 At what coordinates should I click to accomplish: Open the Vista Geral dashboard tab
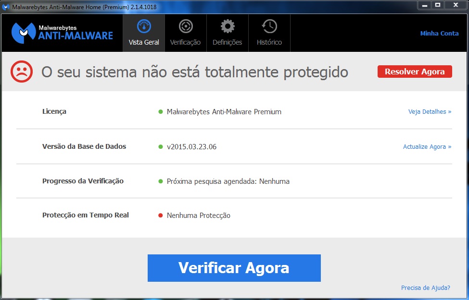tap(144, 33)
